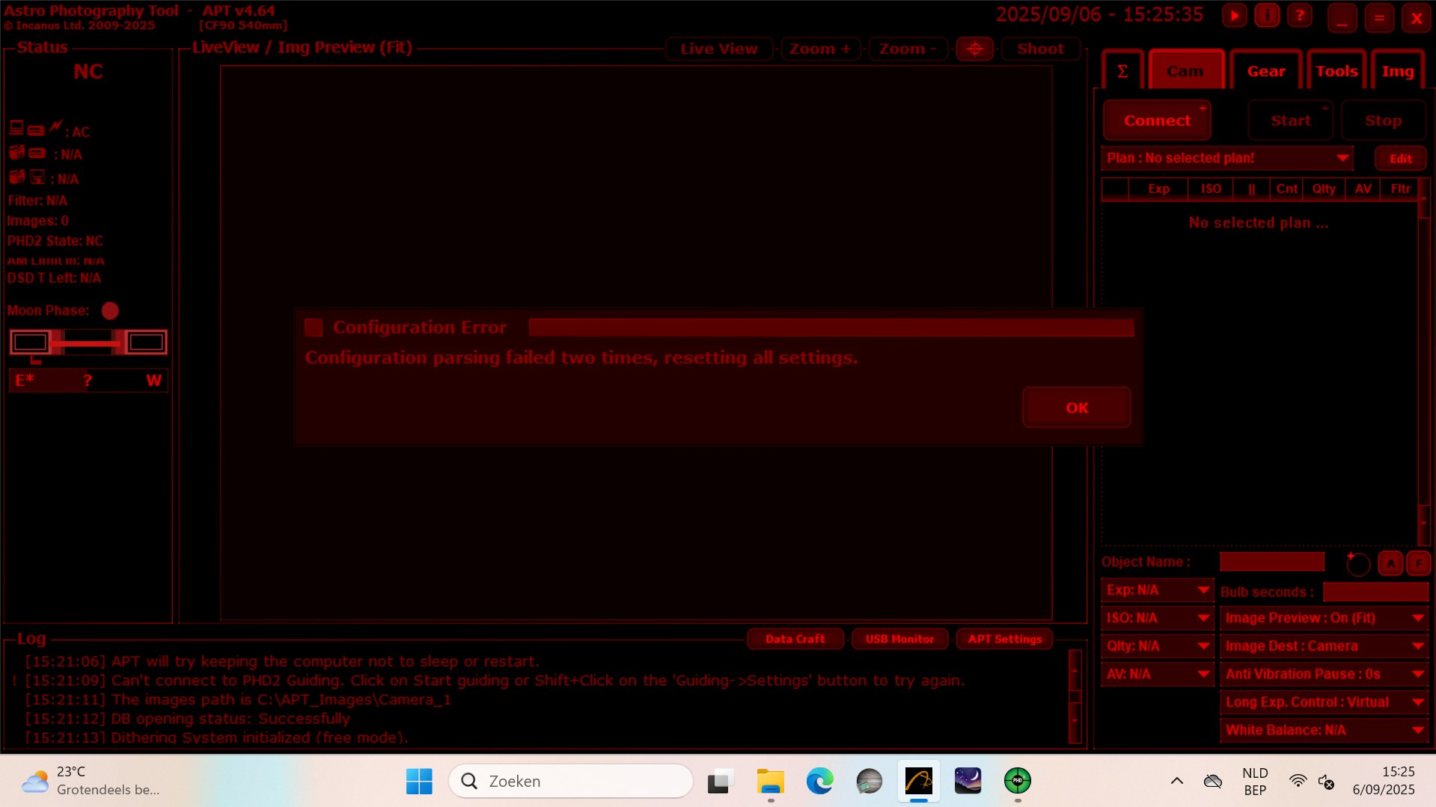Open File Explorer from the taskbar
Viewport: 1436px width, 807px height.
coord(770,781)
